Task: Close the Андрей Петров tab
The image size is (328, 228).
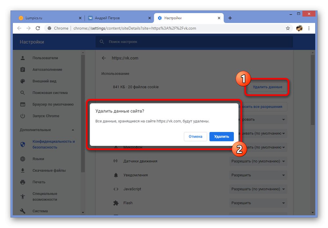Action: [149, 18]
